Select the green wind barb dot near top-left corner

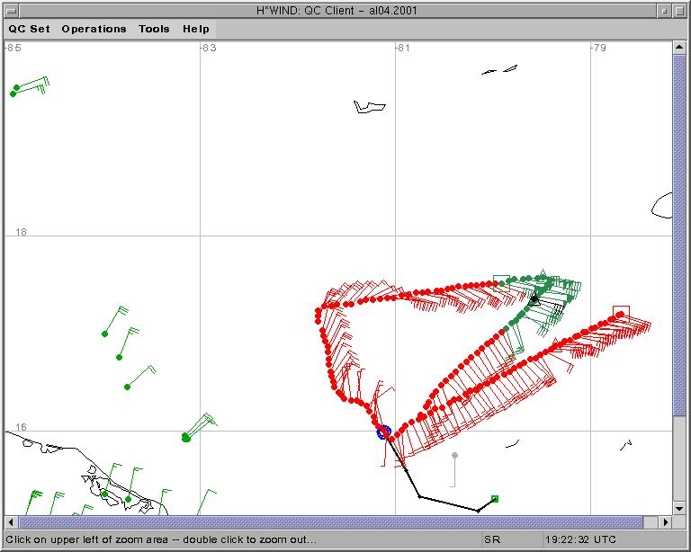point(13,93)
